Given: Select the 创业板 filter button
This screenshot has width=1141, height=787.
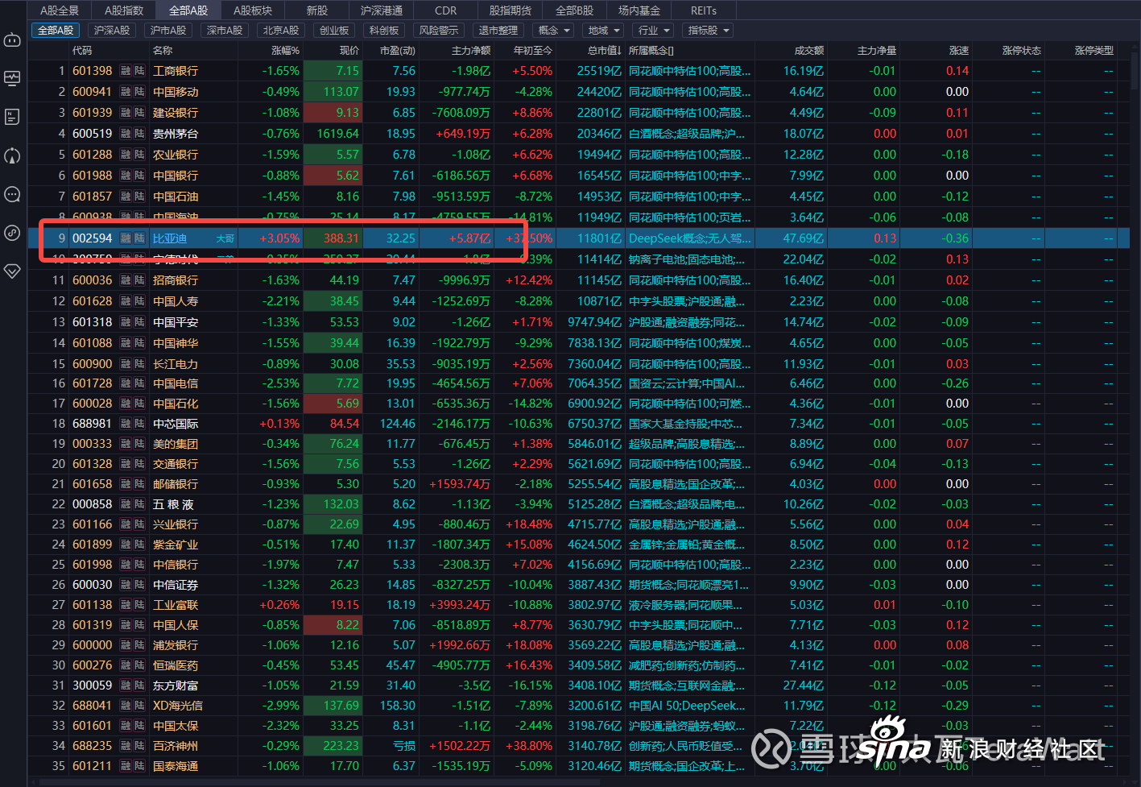Looking at the screenshot, I should 334,31.
